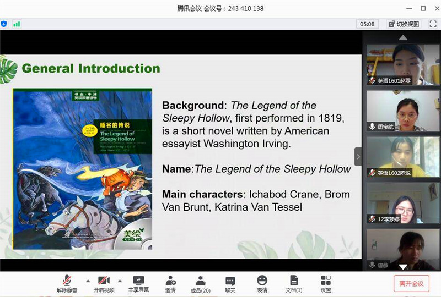Screen dimensions: 441x297
Task: Open the 表情 emoji reactions
Action: tap(262, 283)
